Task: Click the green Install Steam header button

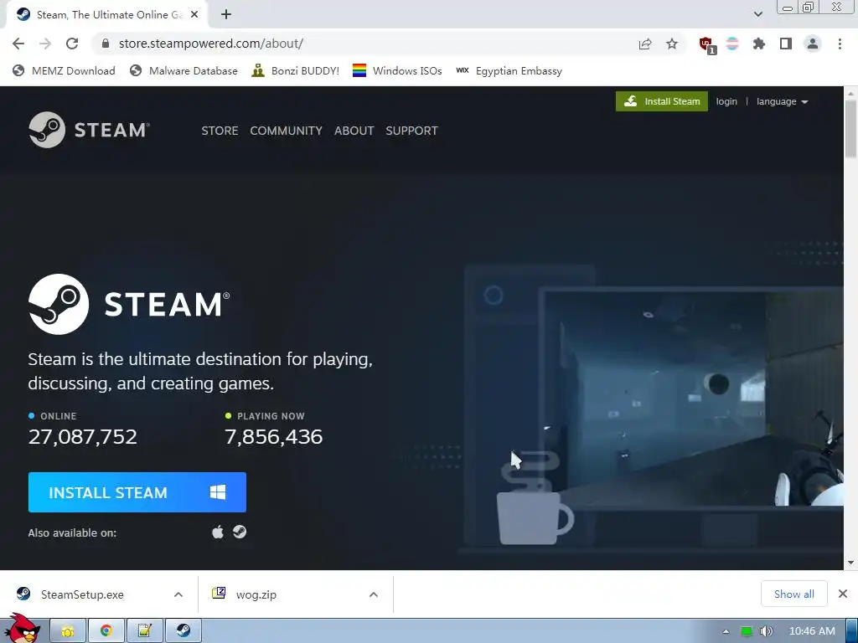Action: 662,101
